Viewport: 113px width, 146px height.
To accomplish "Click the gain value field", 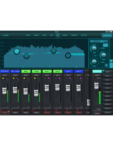I will point(103,48).
